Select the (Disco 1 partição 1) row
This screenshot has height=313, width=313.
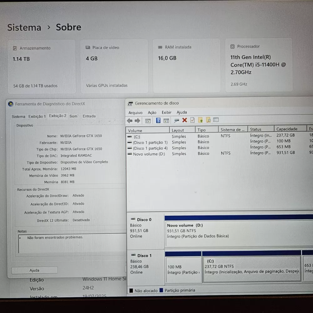click(220, 142)
